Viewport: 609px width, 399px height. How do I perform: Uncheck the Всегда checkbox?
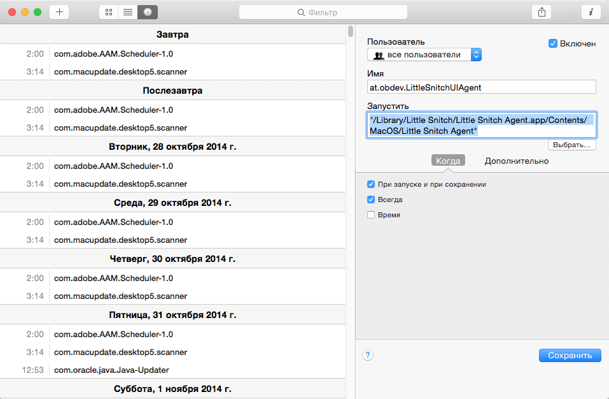[371, 199]
